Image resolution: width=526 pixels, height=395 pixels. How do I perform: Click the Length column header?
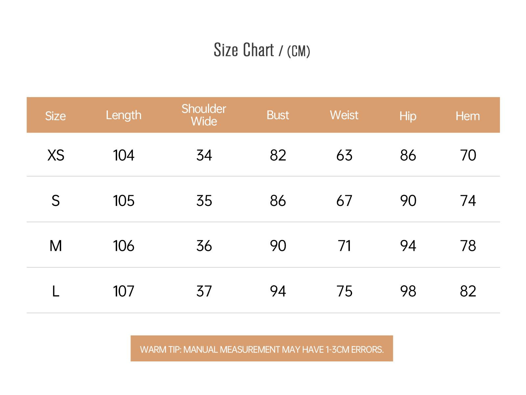click(x=124, y=115)
